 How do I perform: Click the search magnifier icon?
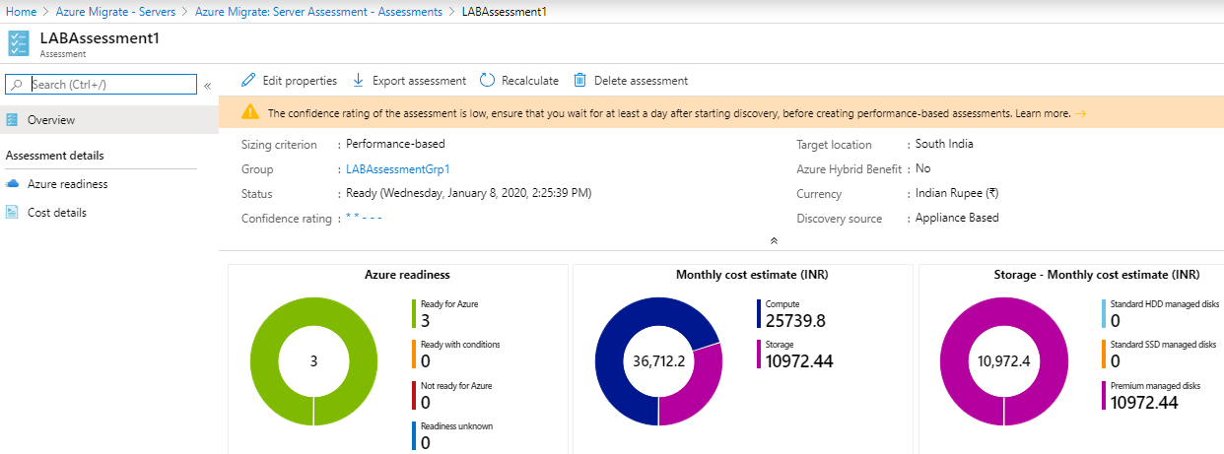[16, 85]
